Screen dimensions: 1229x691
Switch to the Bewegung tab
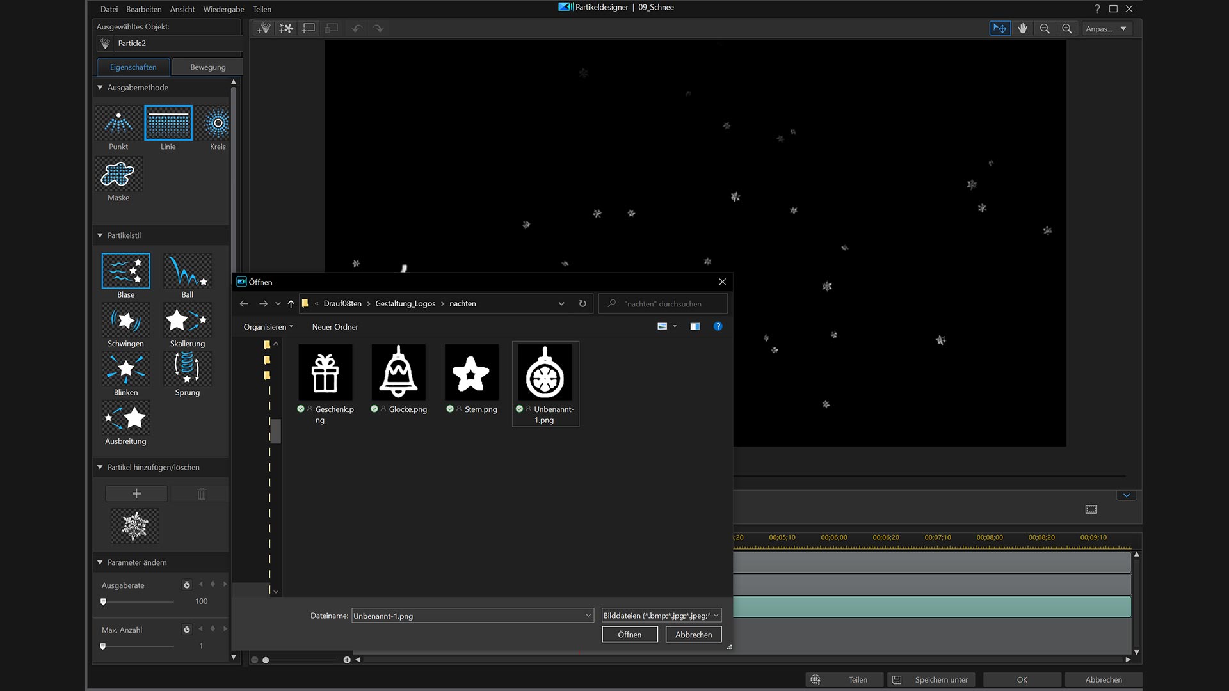(207, 67)
